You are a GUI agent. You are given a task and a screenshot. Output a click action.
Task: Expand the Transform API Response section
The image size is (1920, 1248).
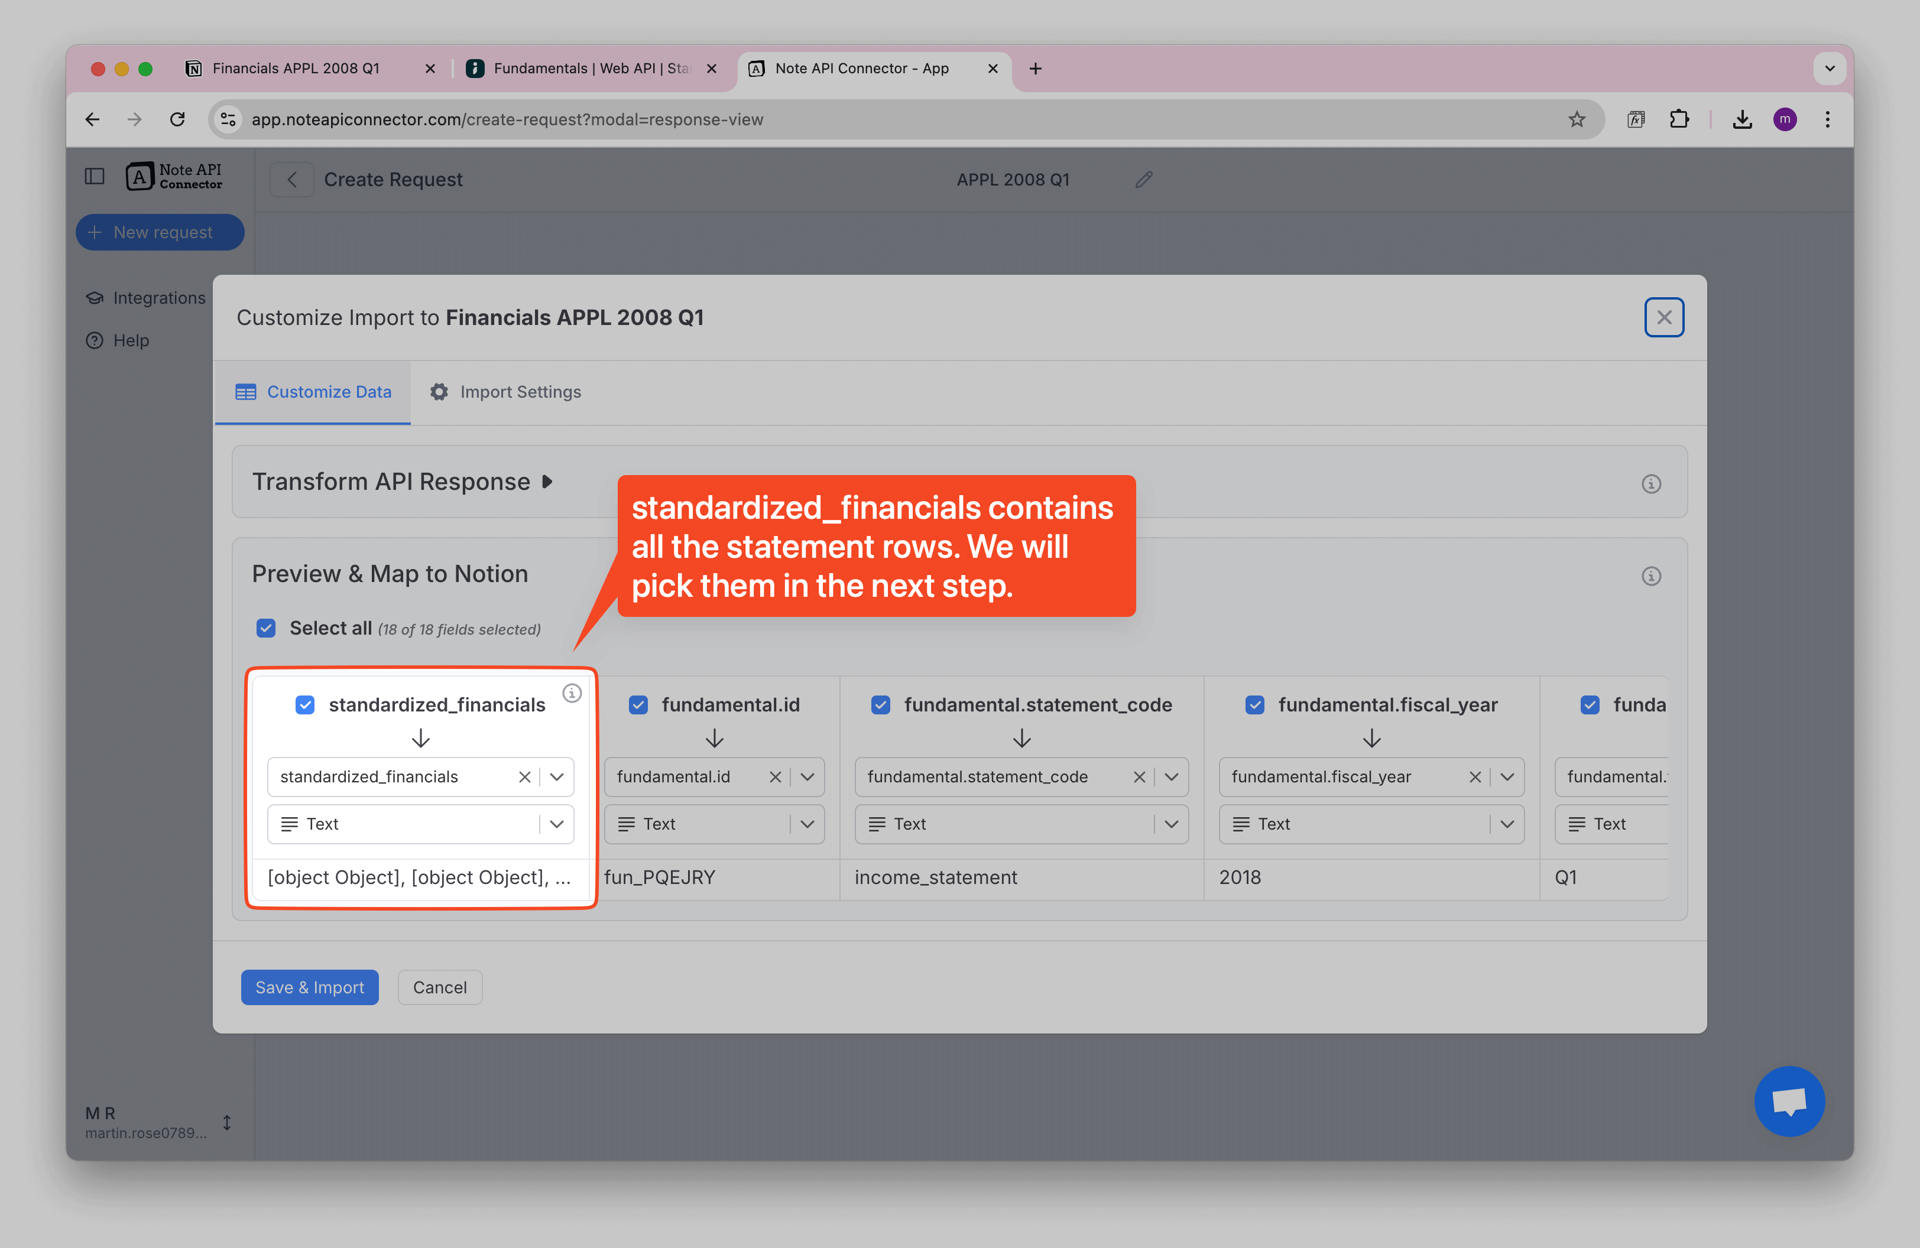tap(547, 482)
